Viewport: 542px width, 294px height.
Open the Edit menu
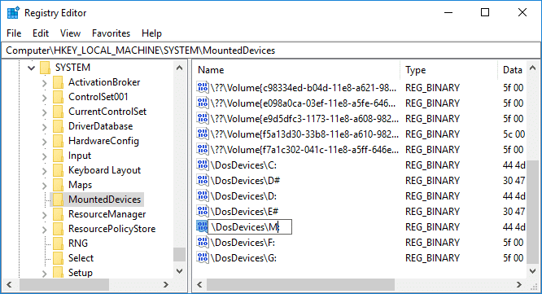coord(41,33)
